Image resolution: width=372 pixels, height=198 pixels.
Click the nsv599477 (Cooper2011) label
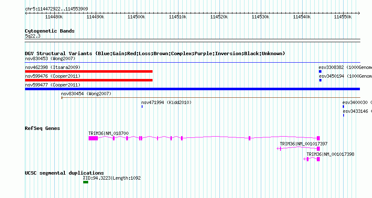53,85
